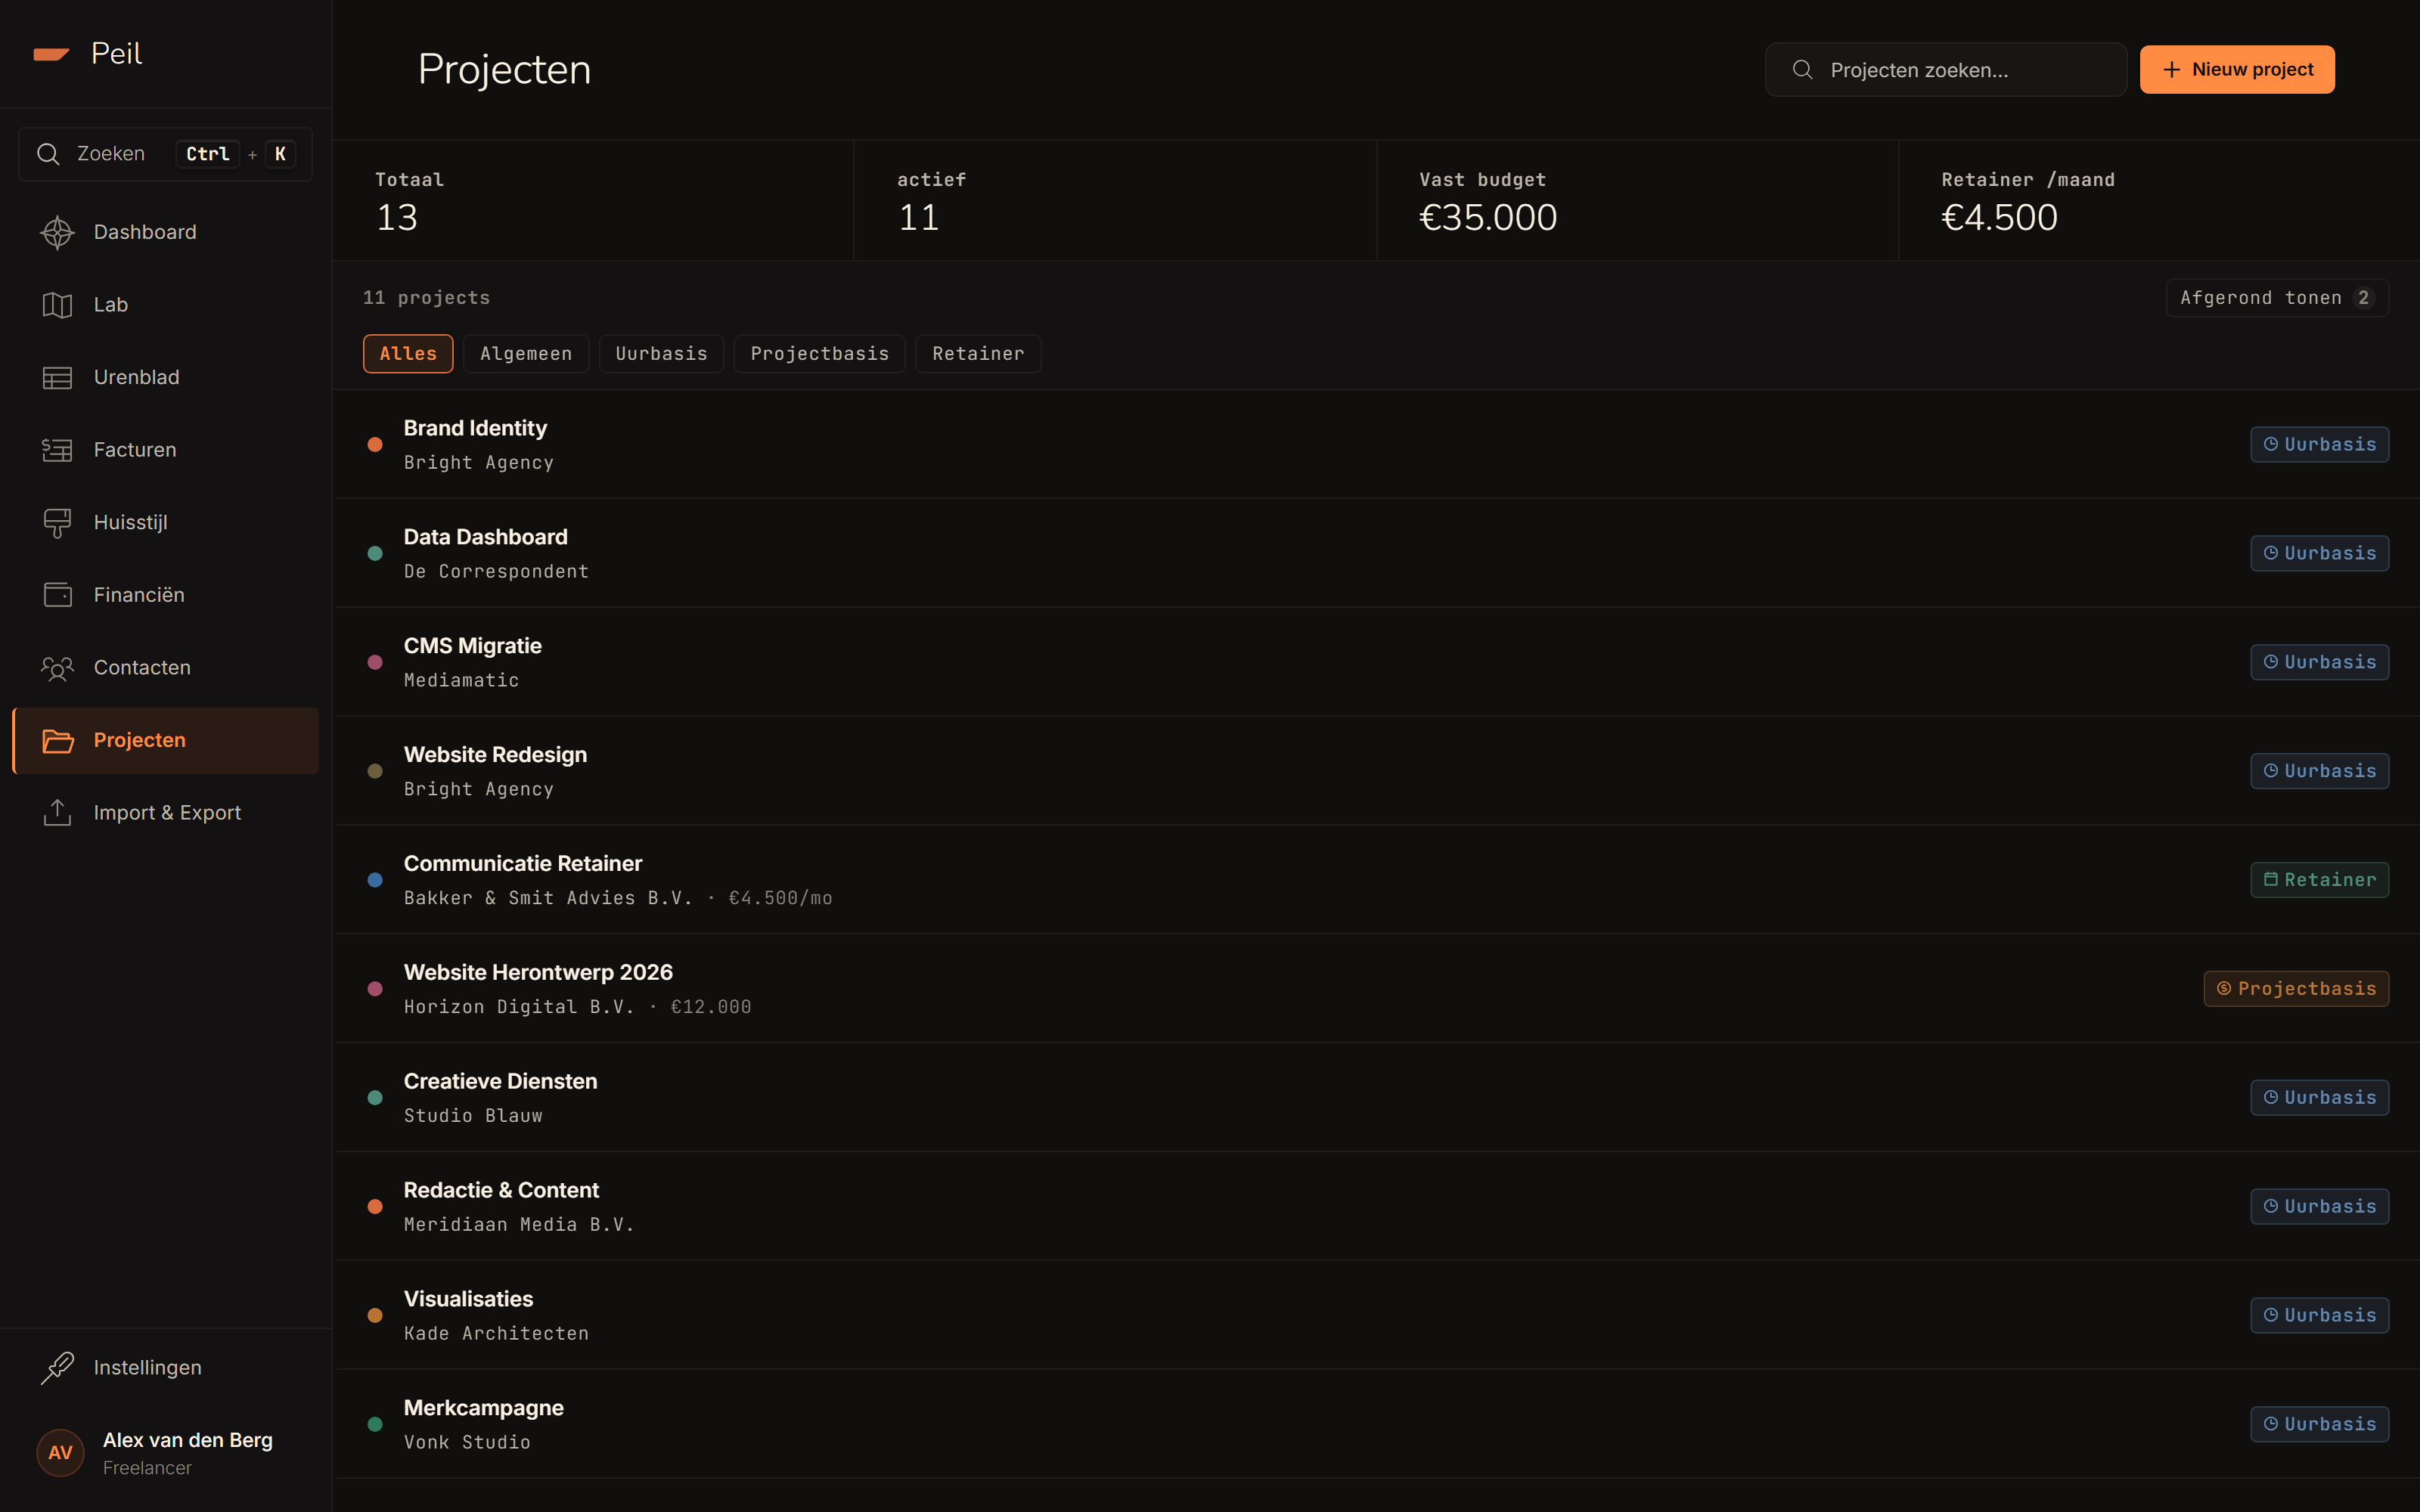Screen dimensions: 2420x1512
Task: Filter projects by Uurbasis tab
Action: 661,354
